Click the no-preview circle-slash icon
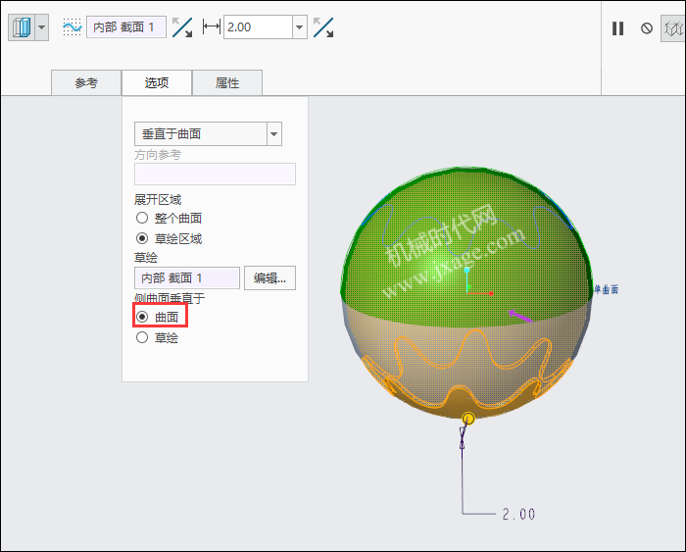Viewport: 686px width, 552px height. click(x=647, y=28)
